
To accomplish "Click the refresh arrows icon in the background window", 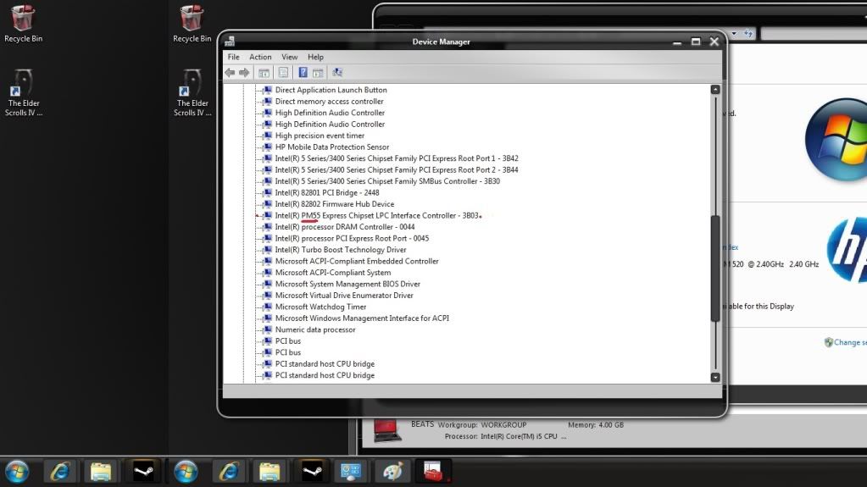I will pyautogui.click(x=748, y=34).
